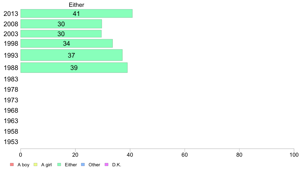Click the 20 axis tick label
The width and height of the screenshot is (301, 186).
[75, 155]
